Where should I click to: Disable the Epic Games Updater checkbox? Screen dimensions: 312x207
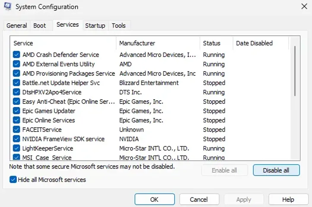coord(16,111)
